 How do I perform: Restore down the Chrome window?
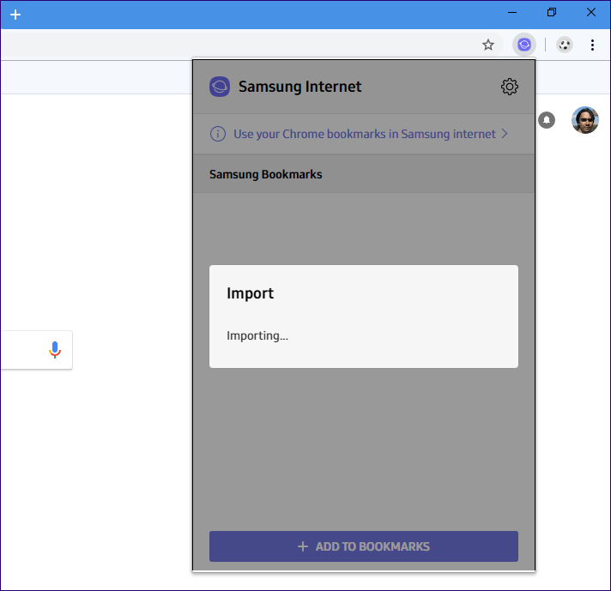(x=552, y=13)
